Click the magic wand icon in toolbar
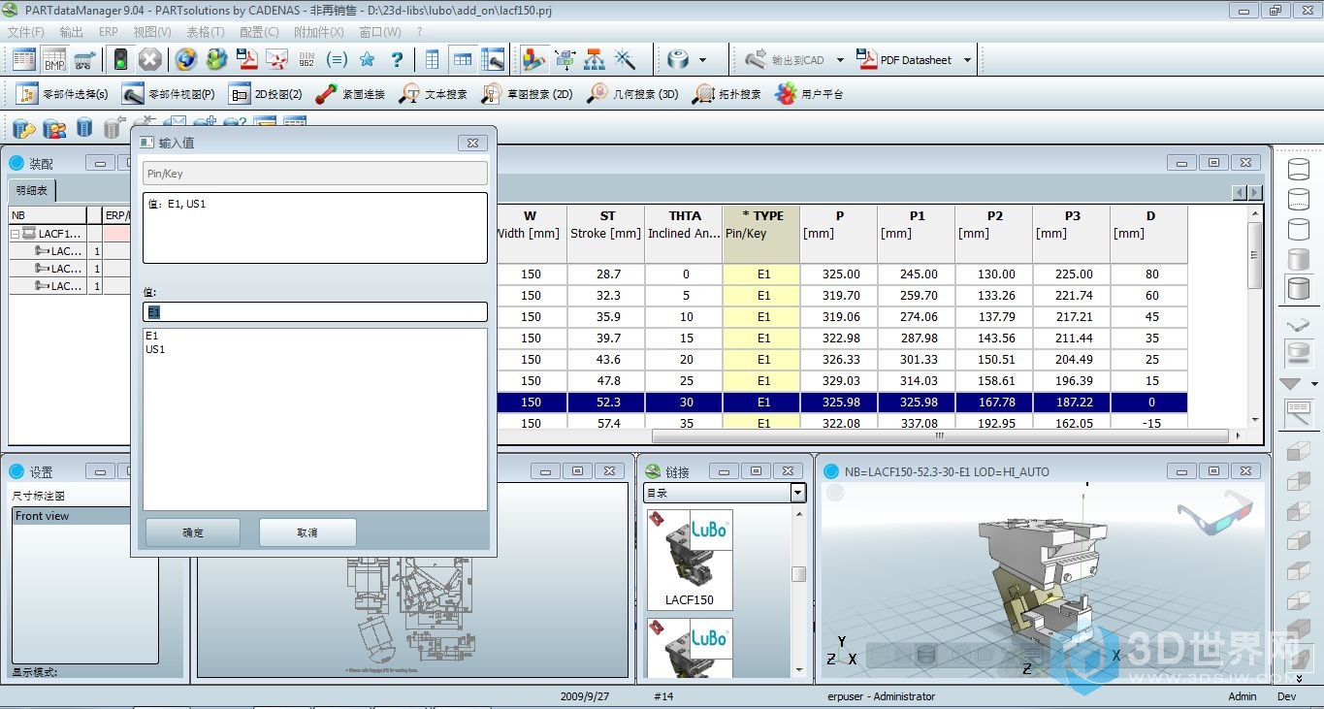The height and width of the screenshot is (709, 1324). click(625, 59)
